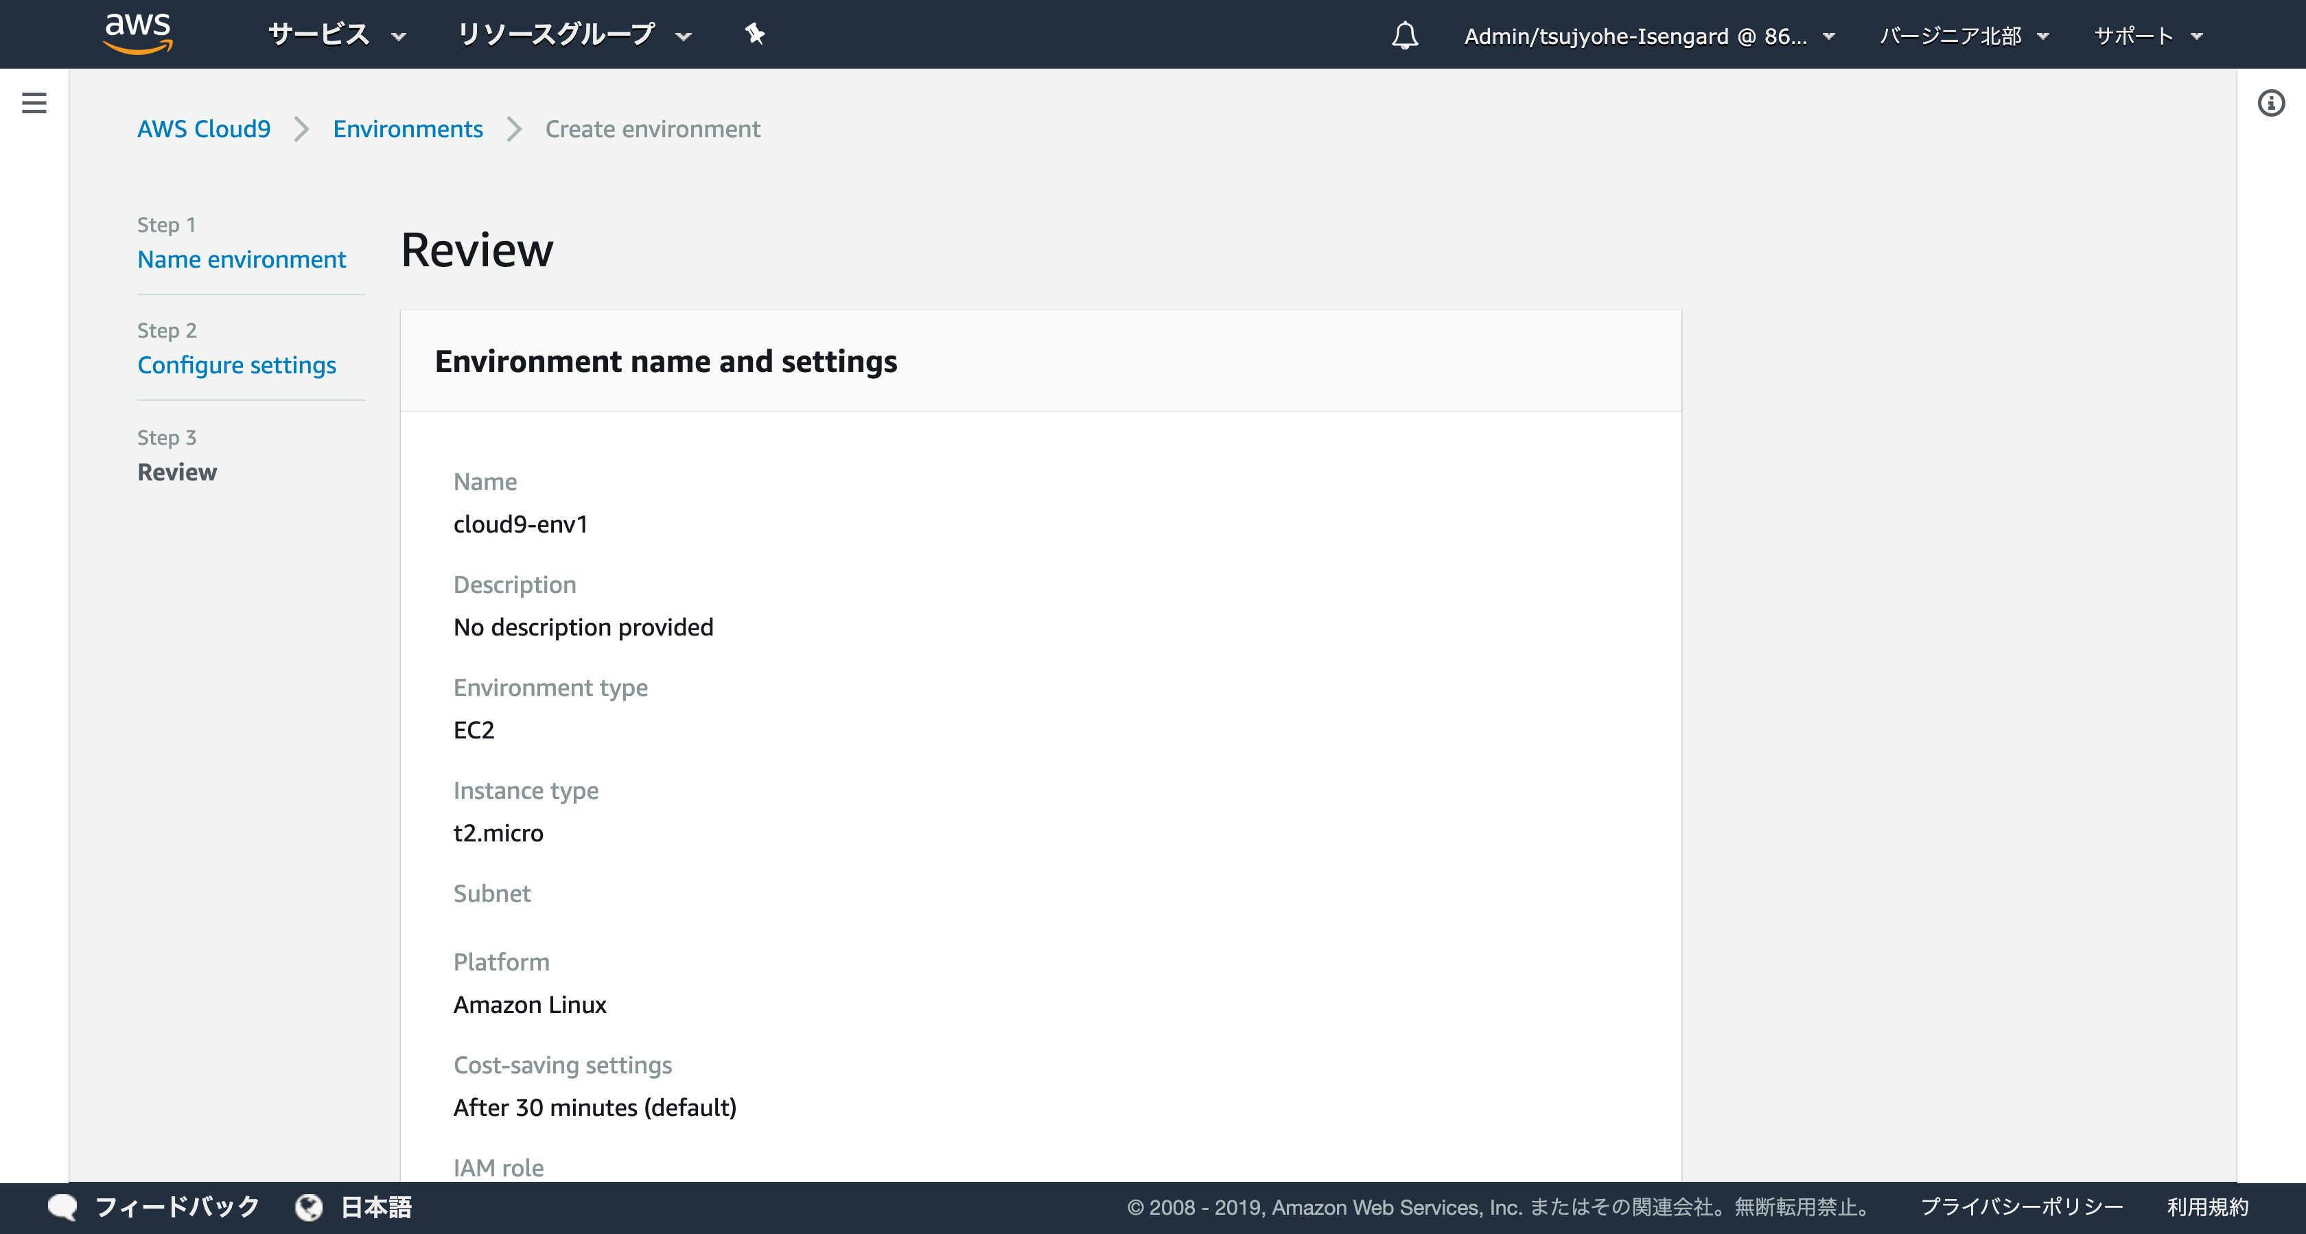Click the feedback speech bubble icon
The width and height of the screenshot is (2306, 1234).
click(x=62, y=1207)
